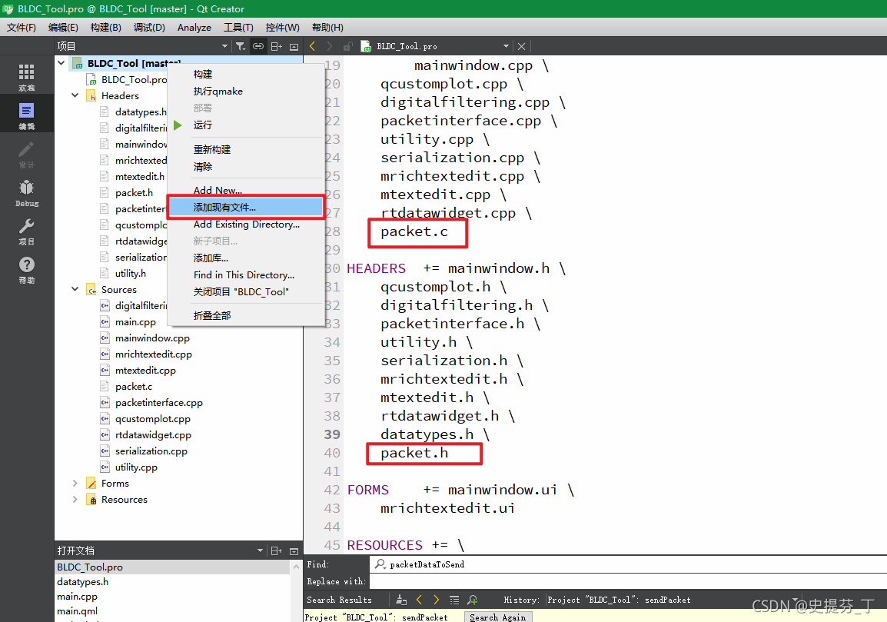Switch to Debug mode in sidebar
Viewport: 887px width, 622px height.
click(x=27, y=192)
